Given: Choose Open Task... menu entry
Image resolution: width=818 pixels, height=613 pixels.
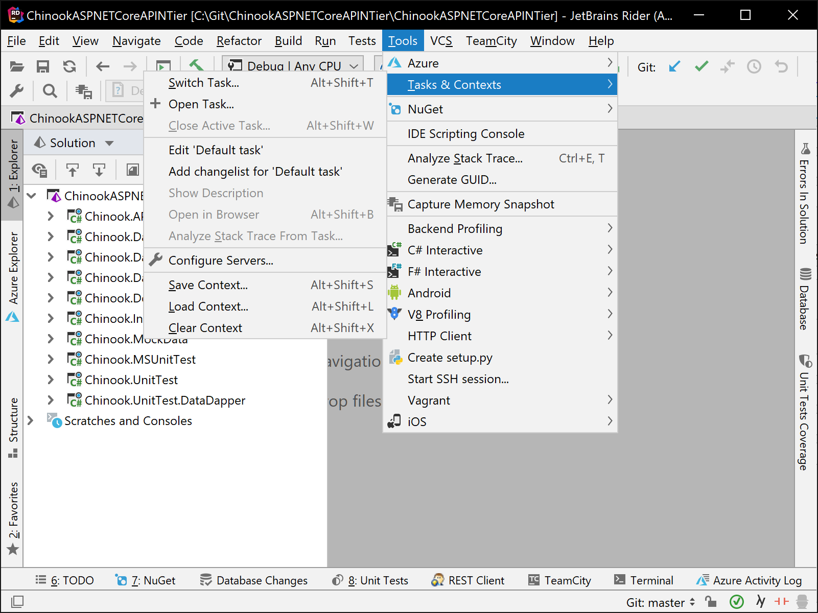Looking at the screenshot, I should (265, 104).
